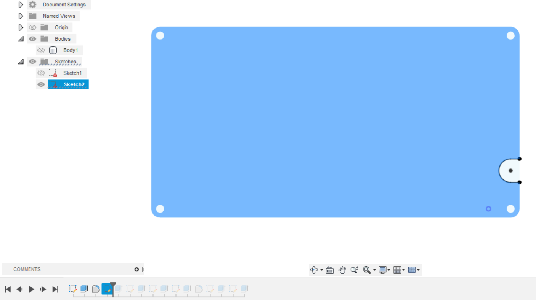The height and width of the screenshot is (300, 536).
Task: Activate the Look At tool
Action: 330,270
